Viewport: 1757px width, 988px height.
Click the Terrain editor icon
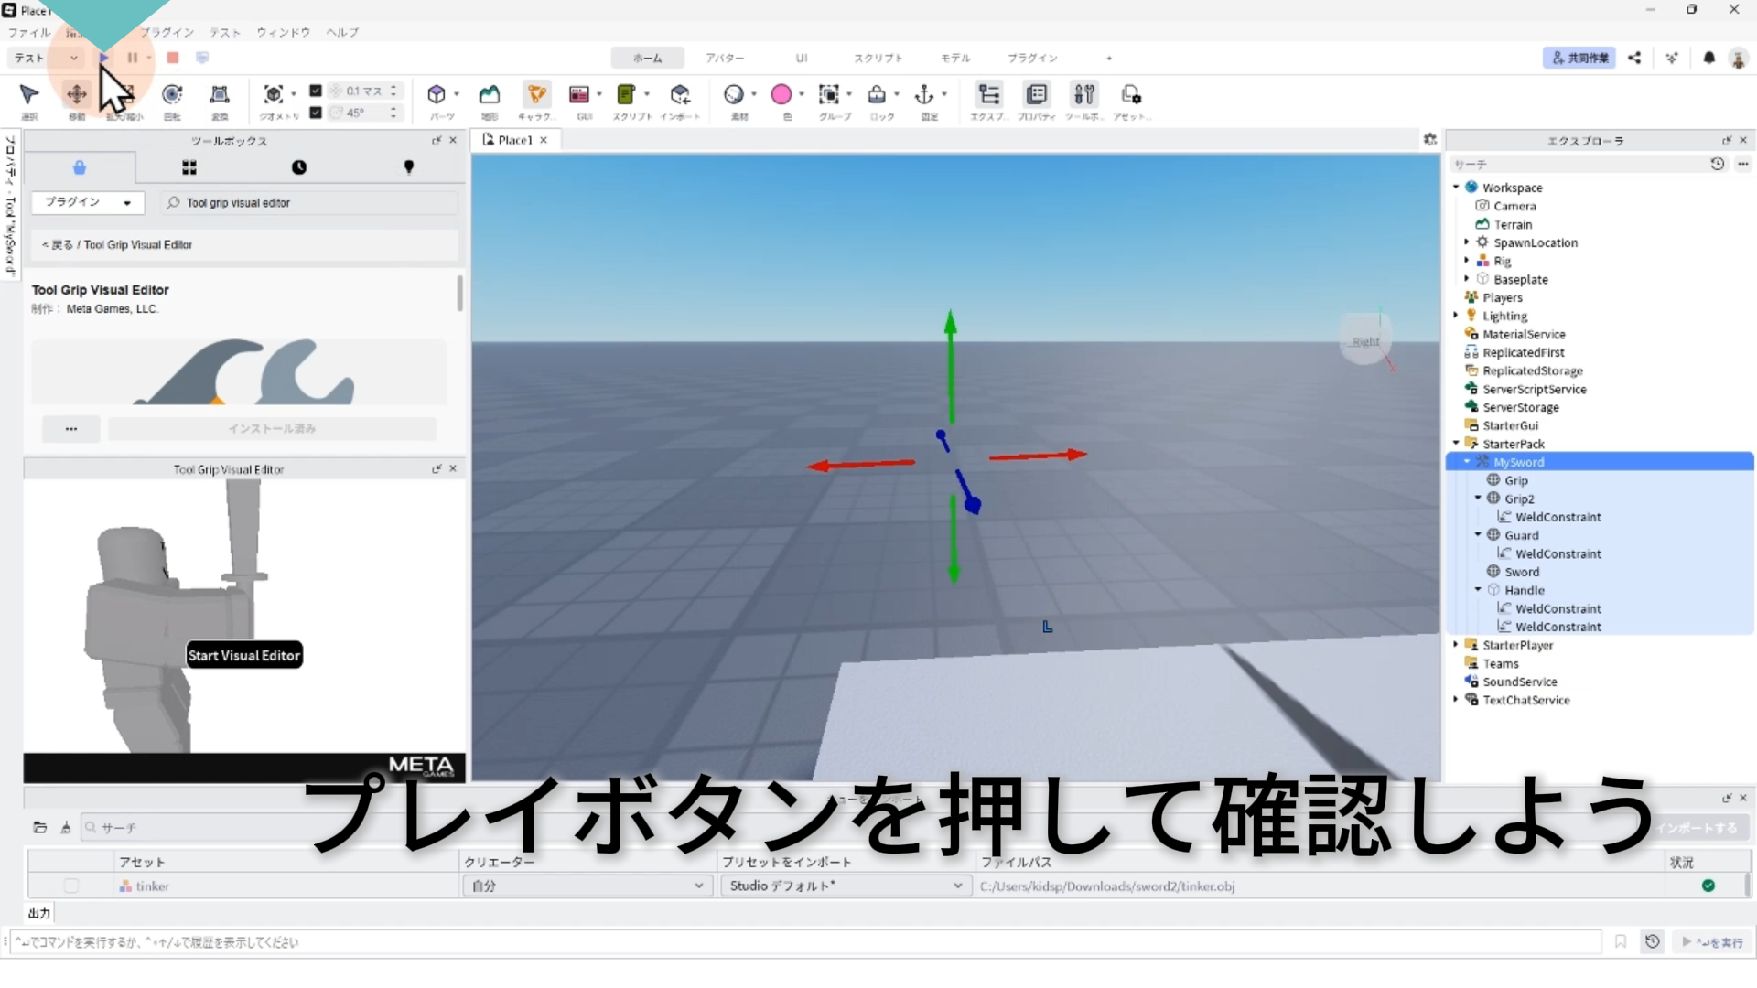point(490,95)
